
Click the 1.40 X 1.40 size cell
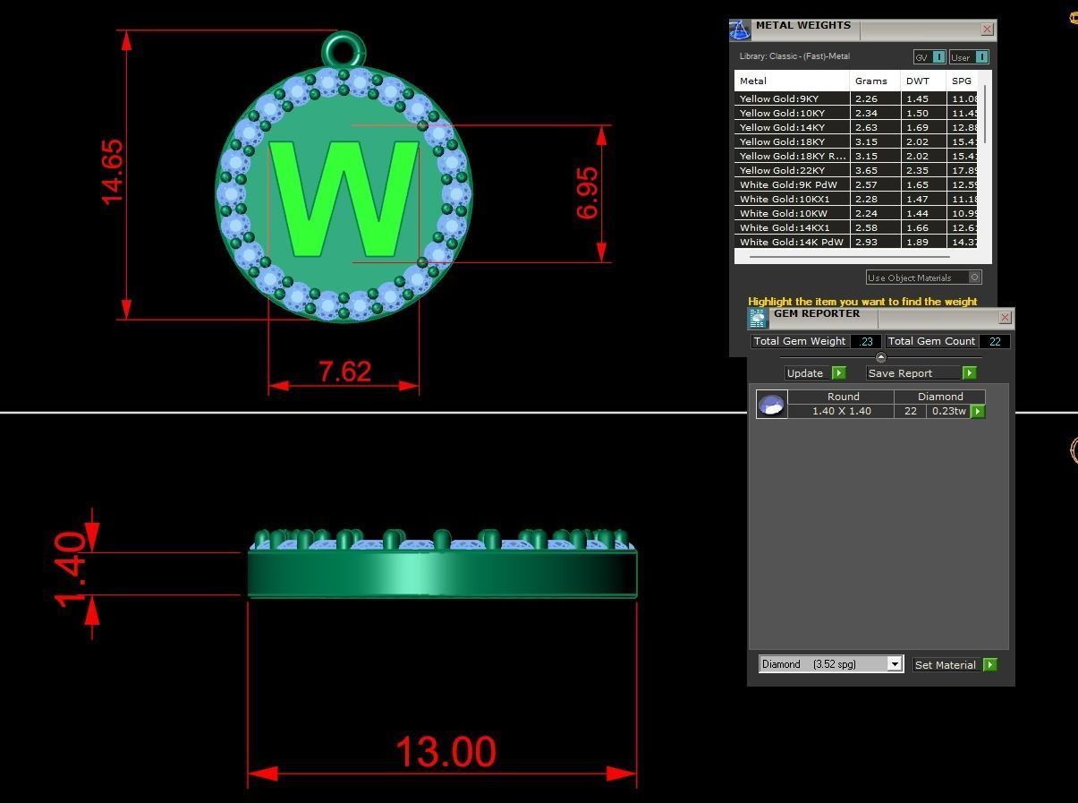click(842, 411)
